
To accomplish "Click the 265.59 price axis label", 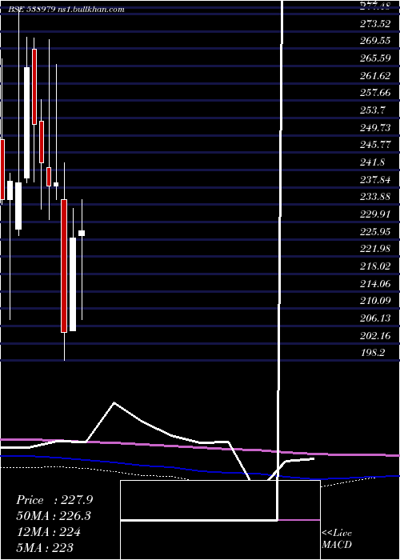I will point(375,58).
